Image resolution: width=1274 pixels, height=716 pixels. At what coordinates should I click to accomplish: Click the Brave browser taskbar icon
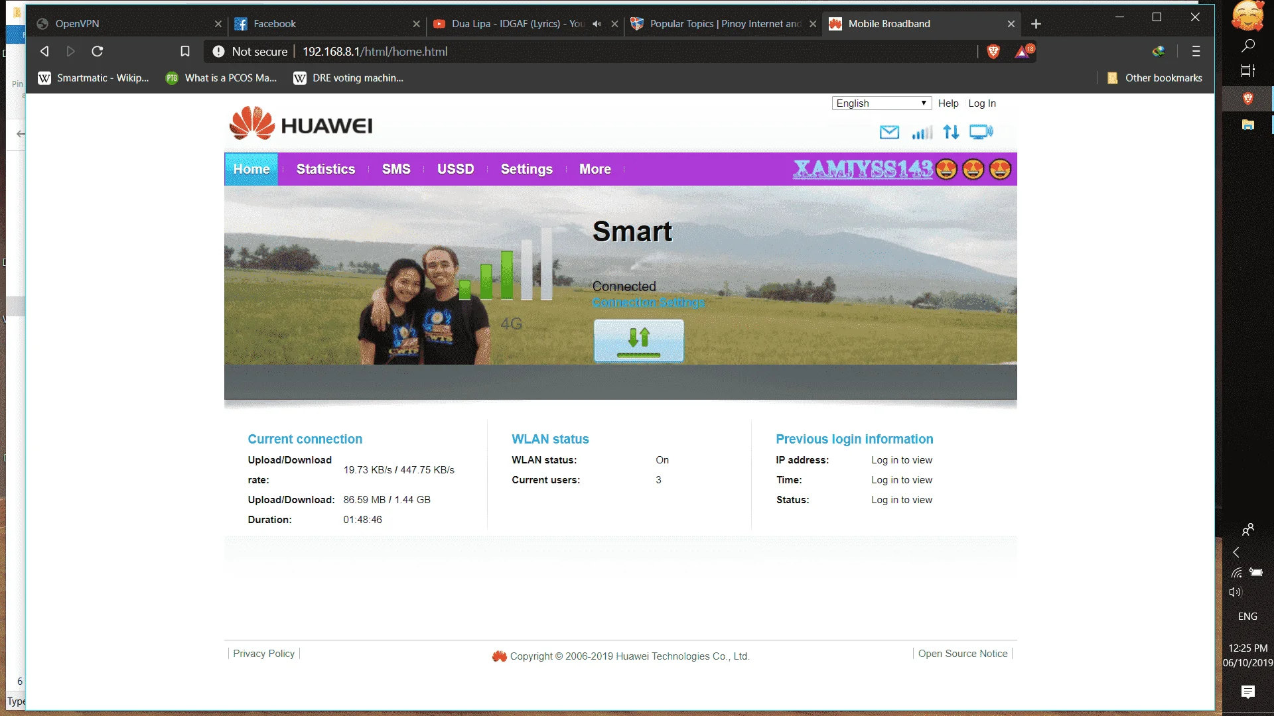point(1247,99)
